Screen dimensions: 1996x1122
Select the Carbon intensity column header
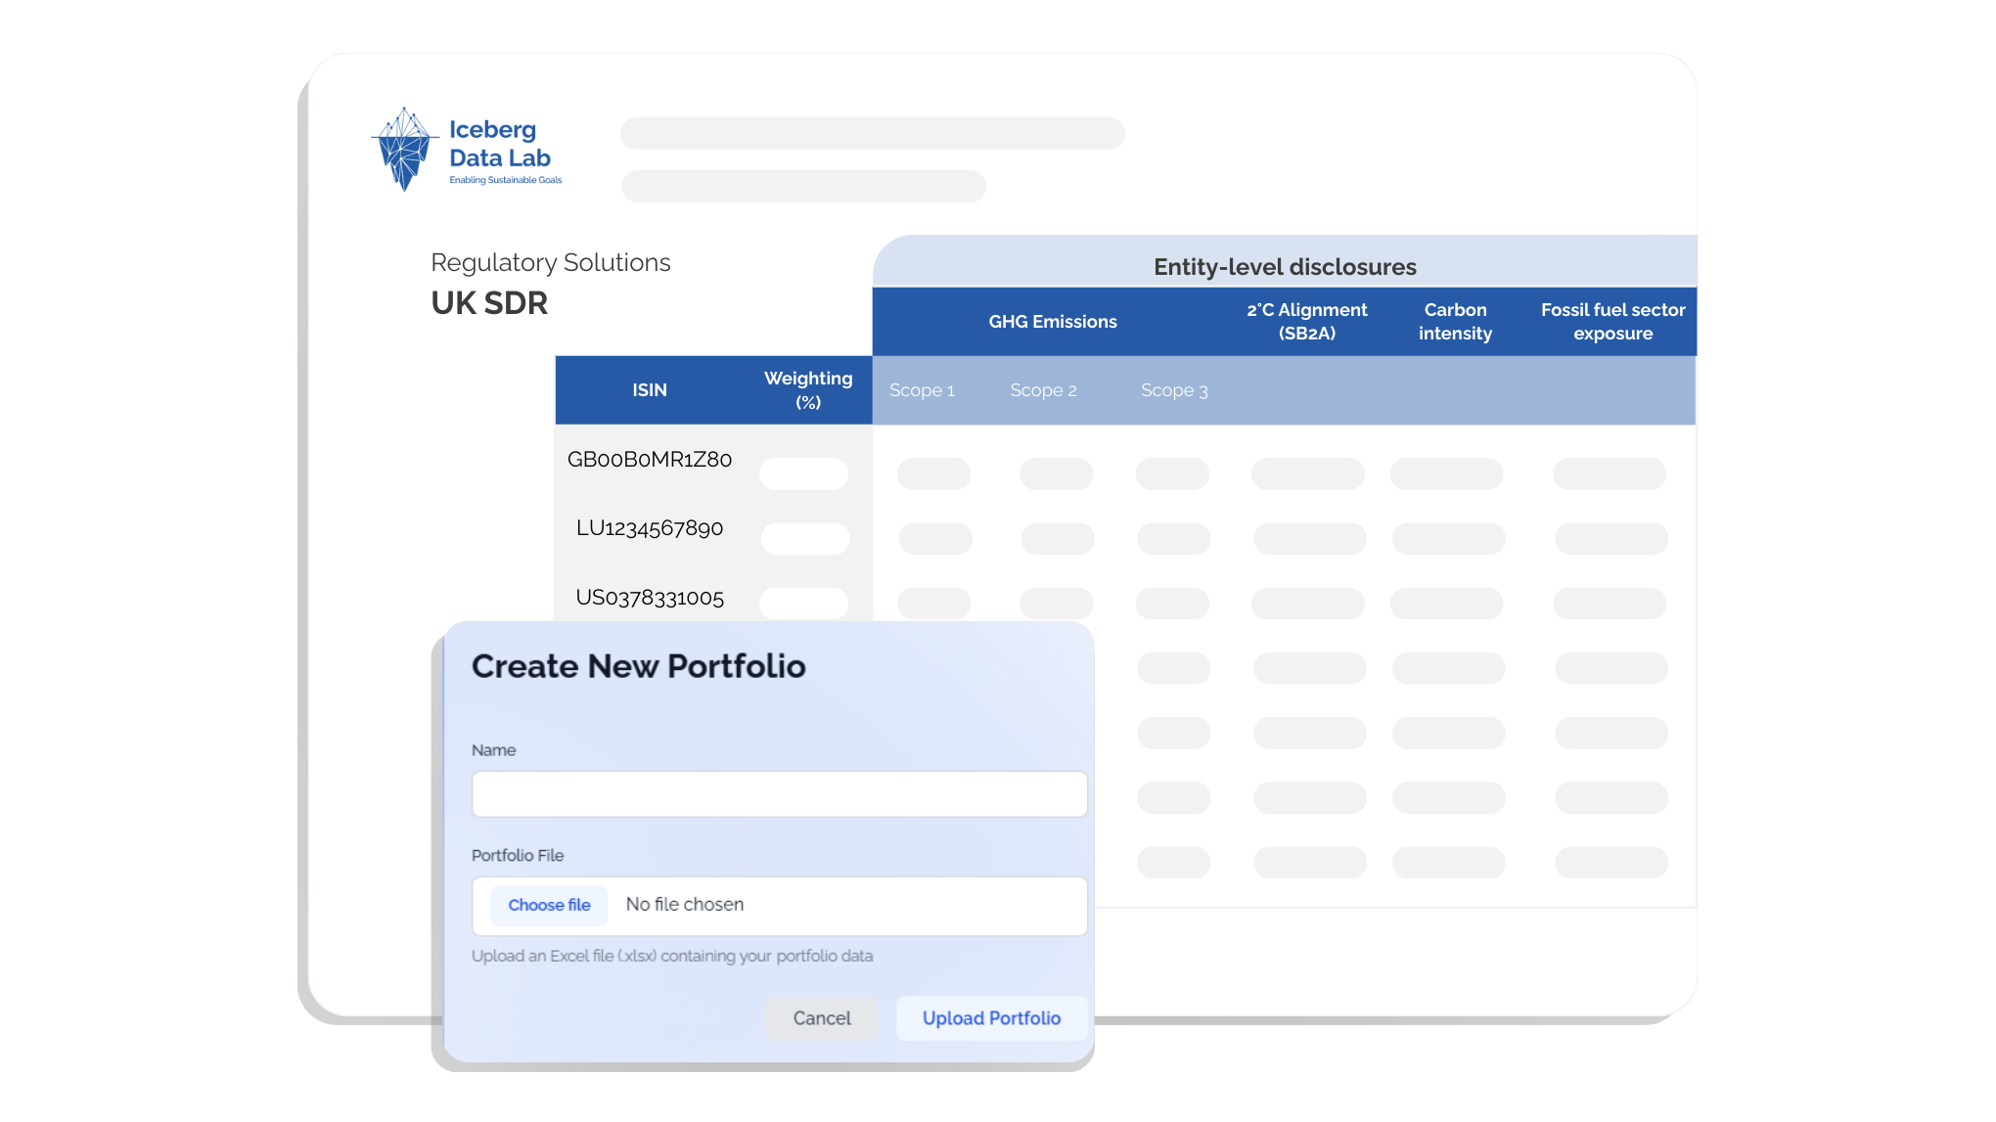coord(1455,322)
